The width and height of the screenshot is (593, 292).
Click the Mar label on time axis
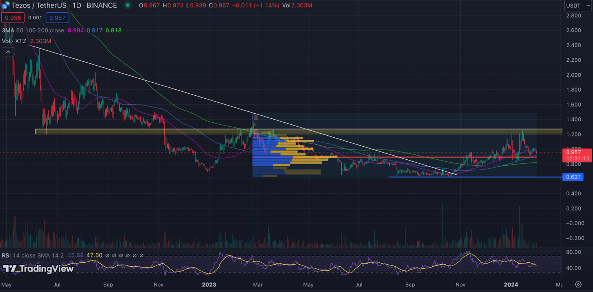pos(258,285)
